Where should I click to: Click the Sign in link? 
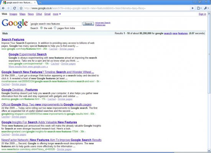202,14
